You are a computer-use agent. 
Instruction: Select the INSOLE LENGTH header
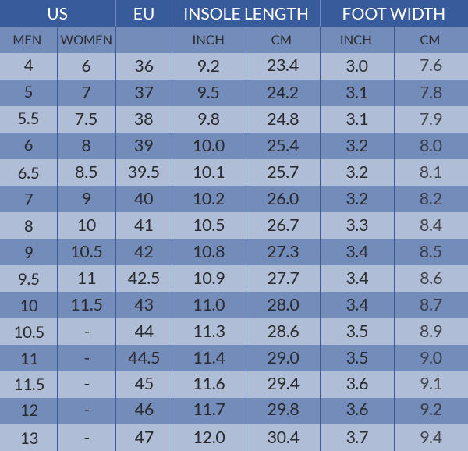pos(246,14)
